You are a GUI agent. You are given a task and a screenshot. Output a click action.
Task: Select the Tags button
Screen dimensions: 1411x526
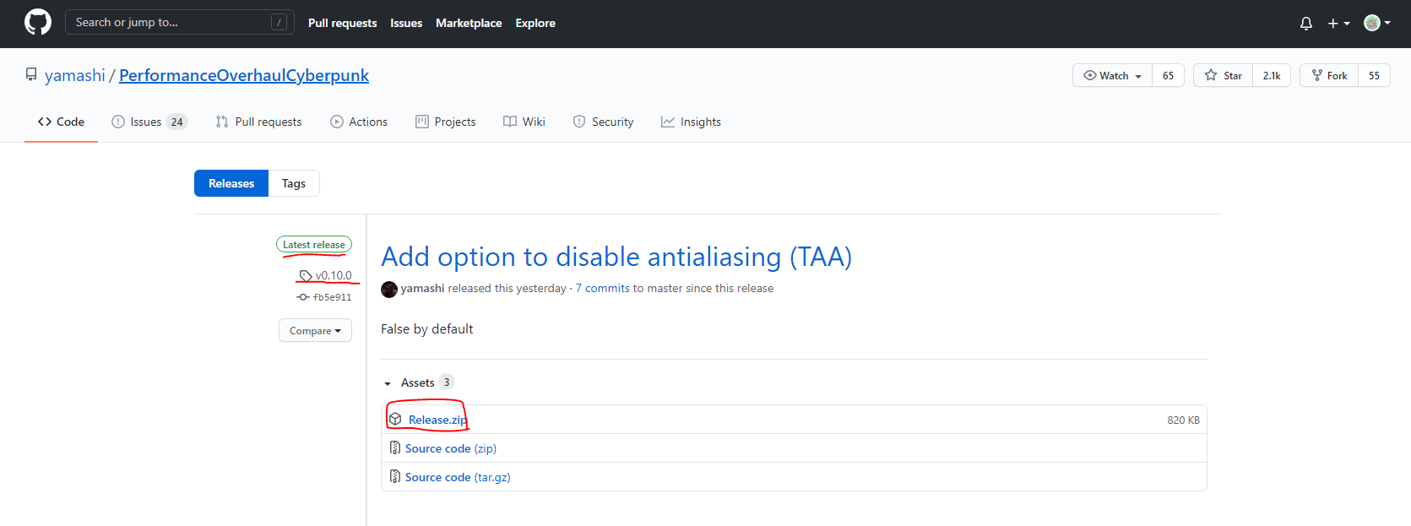pyautogui.click(x=294, y=183)
